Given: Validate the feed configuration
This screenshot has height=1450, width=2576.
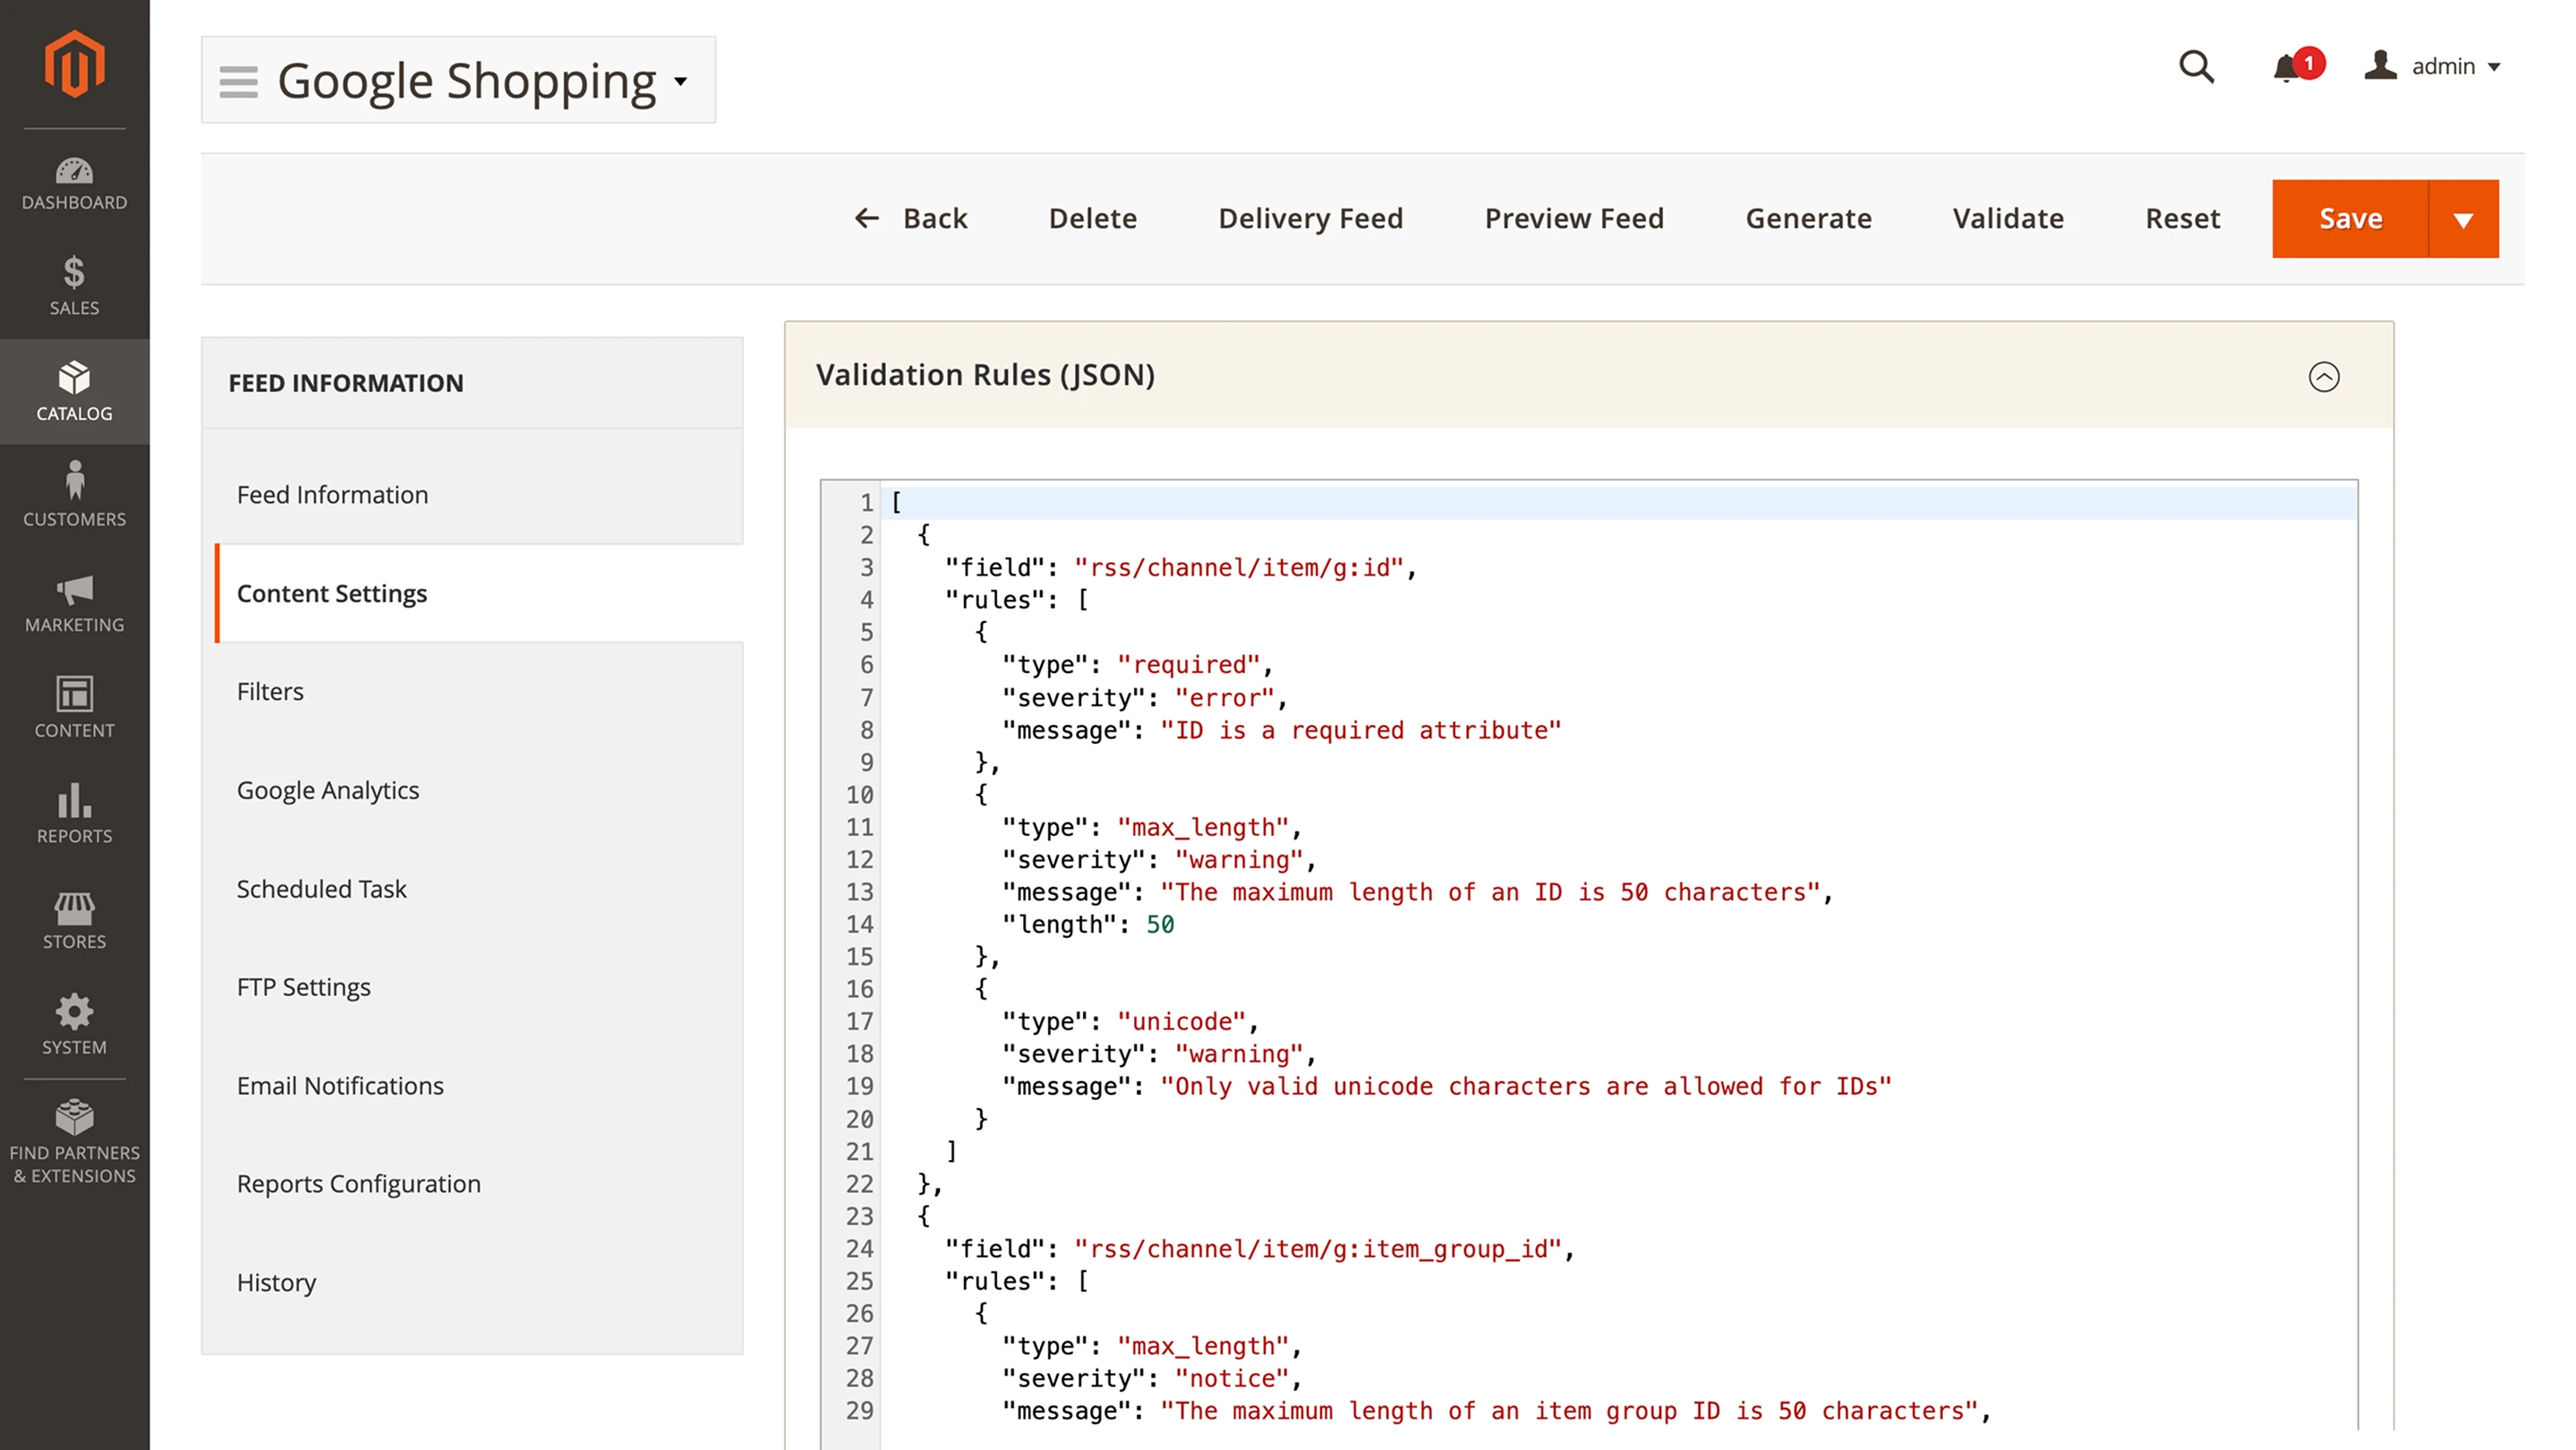Looking at the screenshot, I should (2008, 218).
